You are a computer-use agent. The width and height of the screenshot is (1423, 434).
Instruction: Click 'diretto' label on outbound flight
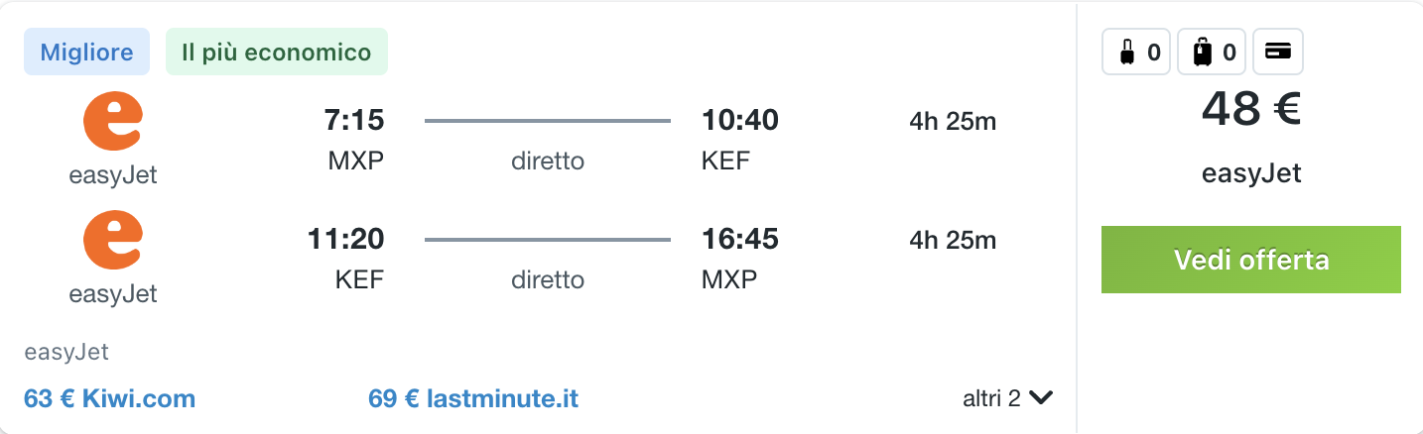point(548,162)
